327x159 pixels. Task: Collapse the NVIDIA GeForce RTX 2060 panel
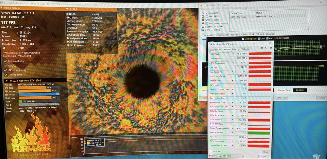(7, 80)
